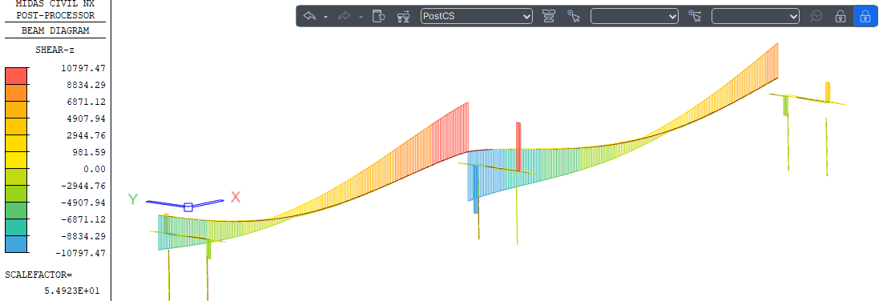Click the POST-PROCESSOR legend header text
Screen dimensions: 879x301
[55, 15]
